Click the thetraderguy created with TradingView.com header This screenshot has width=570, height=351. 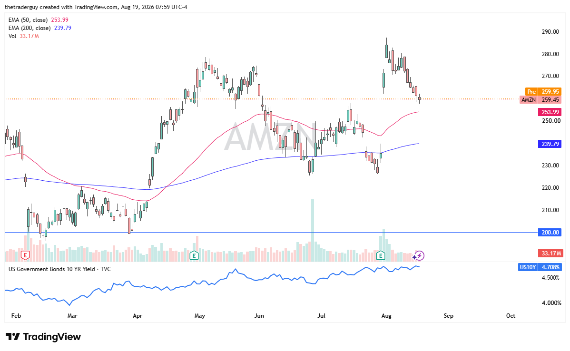[x=96, y=7]
